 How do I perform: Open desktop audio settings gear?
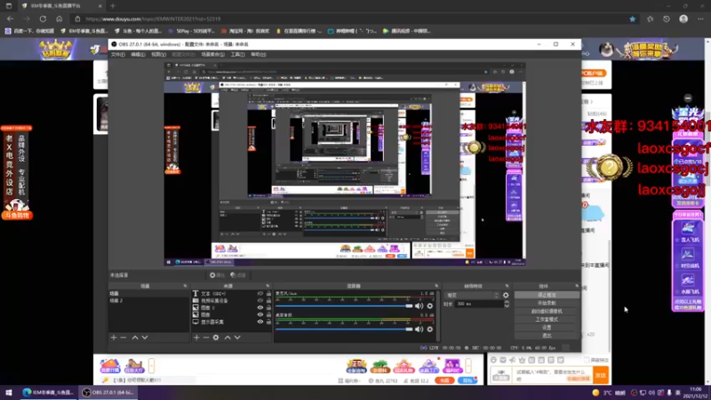click(x=430, y=329)
